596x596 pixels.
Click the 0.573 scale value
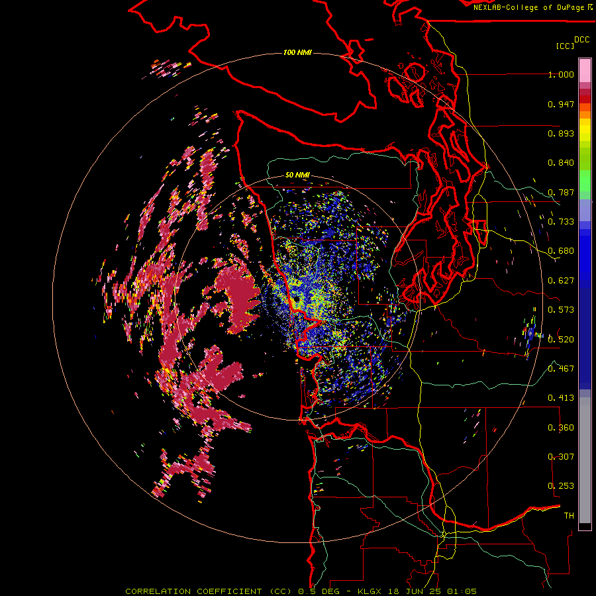pos(561,310)
